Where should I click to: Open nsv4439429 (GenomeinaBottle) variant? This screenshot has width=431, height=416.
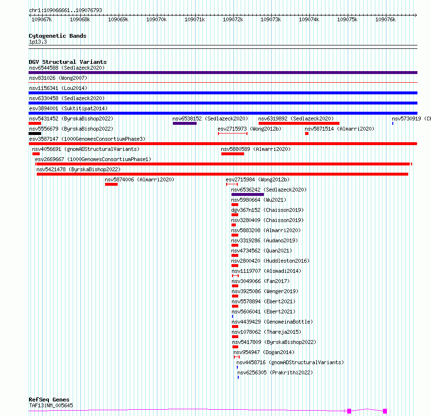[x=272, y=322]
